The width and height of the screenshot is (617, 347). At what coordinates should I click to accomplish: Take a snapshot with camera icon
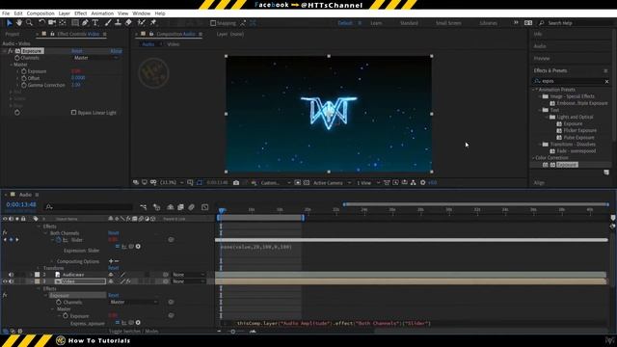[236, 182]
